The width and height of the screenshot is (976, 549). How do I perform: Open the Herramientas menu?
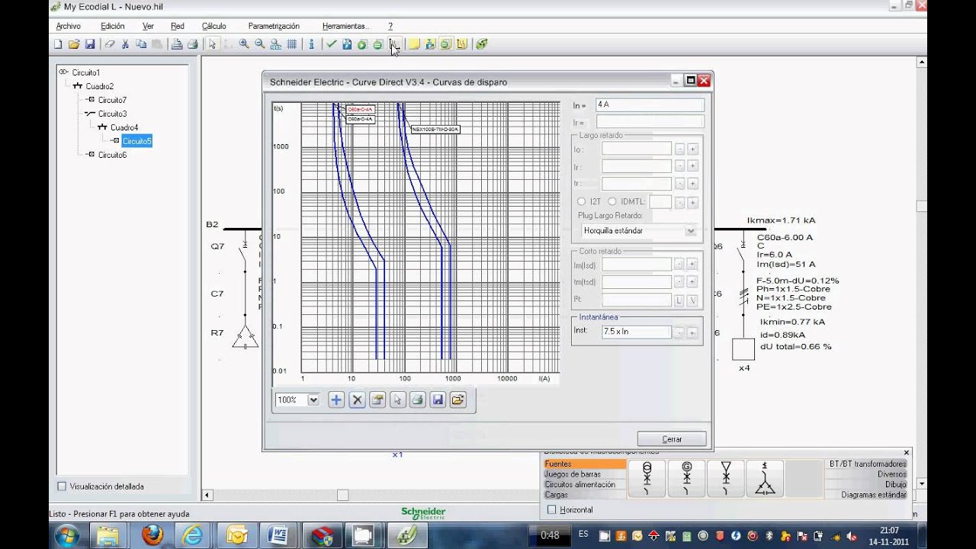click(x=345, y=26)
